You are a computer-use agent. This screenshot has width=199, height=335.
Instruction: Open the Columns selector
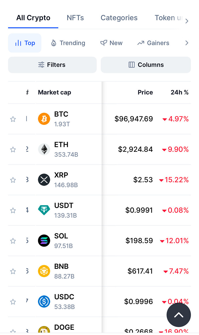click(146, 65)
